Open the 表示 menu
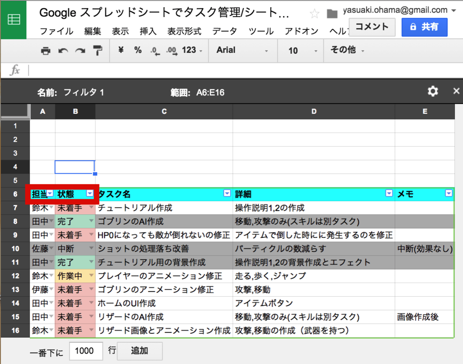The width and height of the screenshot is (463, 364). [120, 31]
